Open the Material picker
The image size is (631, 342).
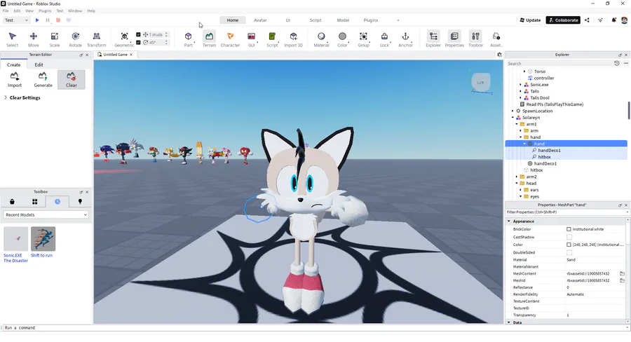coord(321,39)
